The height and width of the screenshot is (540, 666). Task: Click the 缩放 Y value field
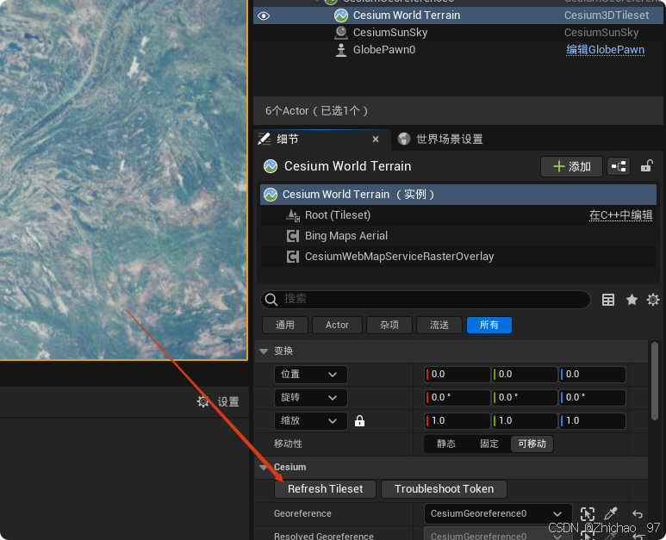[x=525, y=421]
